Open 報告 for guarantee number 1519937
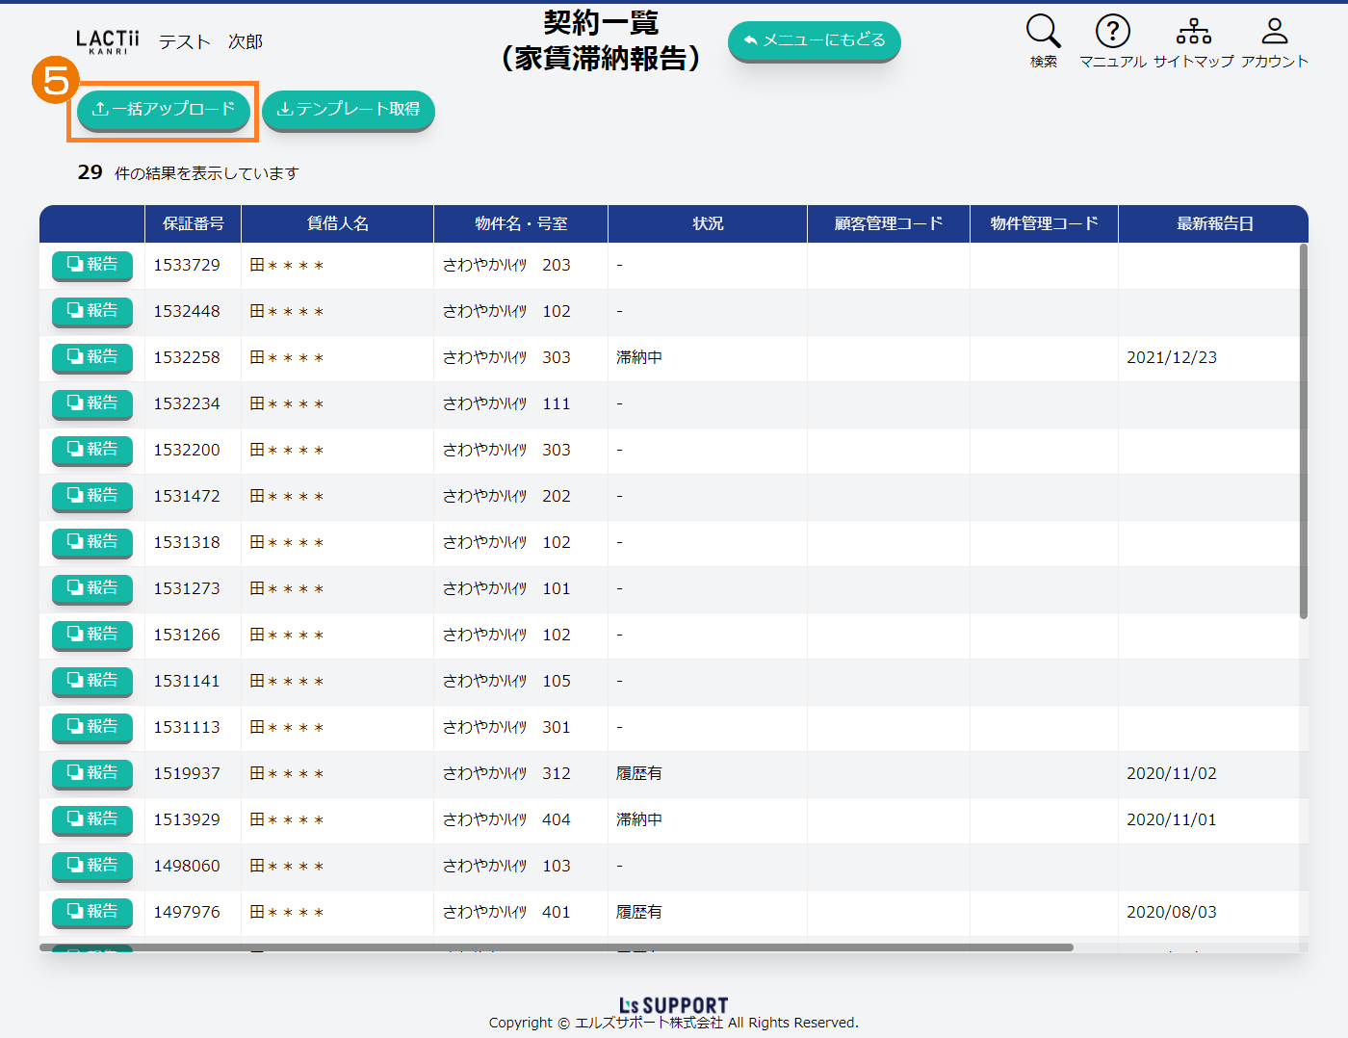This screenshot has width=1348, height=1038. 92,773
